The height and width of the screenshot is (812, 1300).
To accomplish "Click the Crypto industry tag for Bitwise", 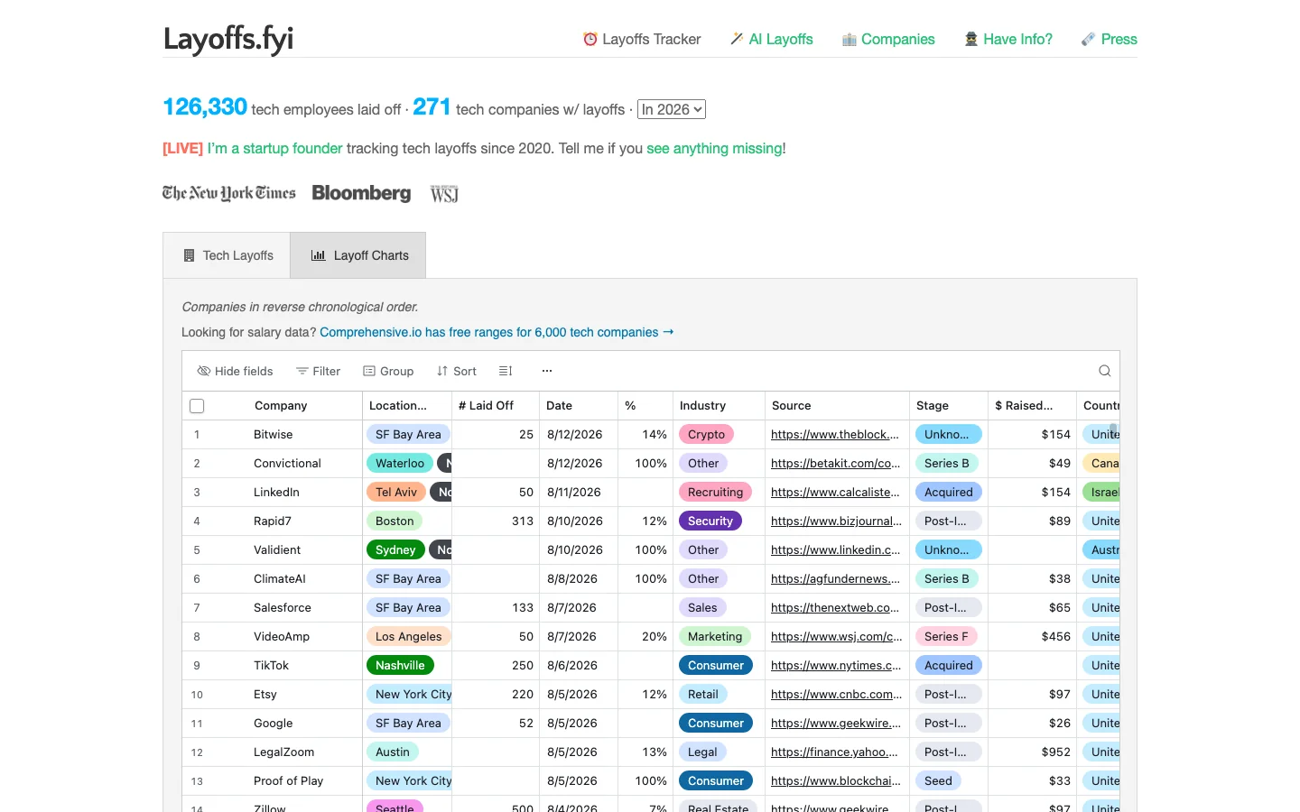I will pyautogui.click(x=706, y=434).
